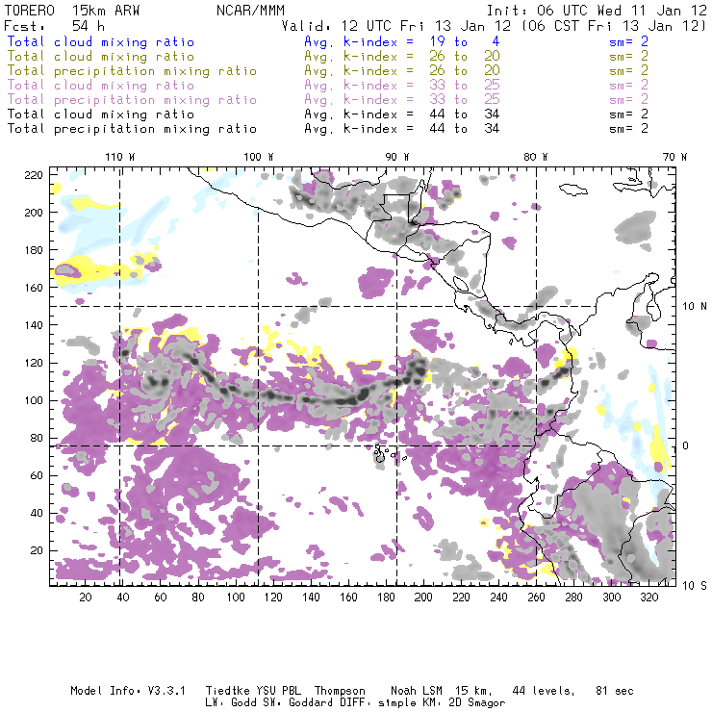This screenshot has height=712, width=712.
Task: Click the "110 W" longitude label
Action: click(x=120, y=157)
